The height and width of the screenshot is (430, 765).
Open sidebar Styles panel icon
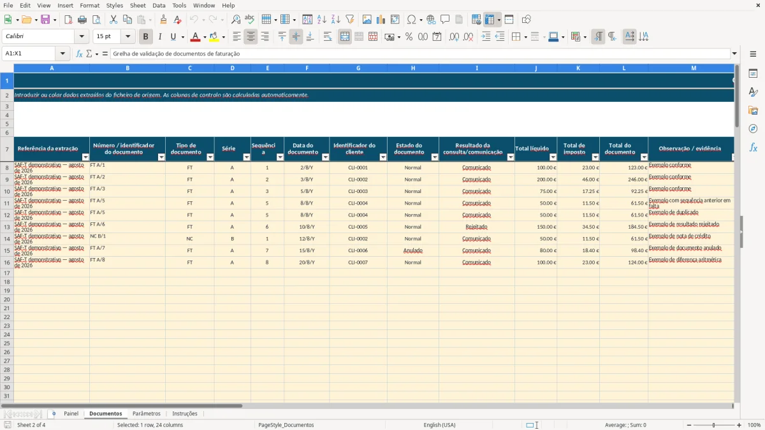[753, 92]
